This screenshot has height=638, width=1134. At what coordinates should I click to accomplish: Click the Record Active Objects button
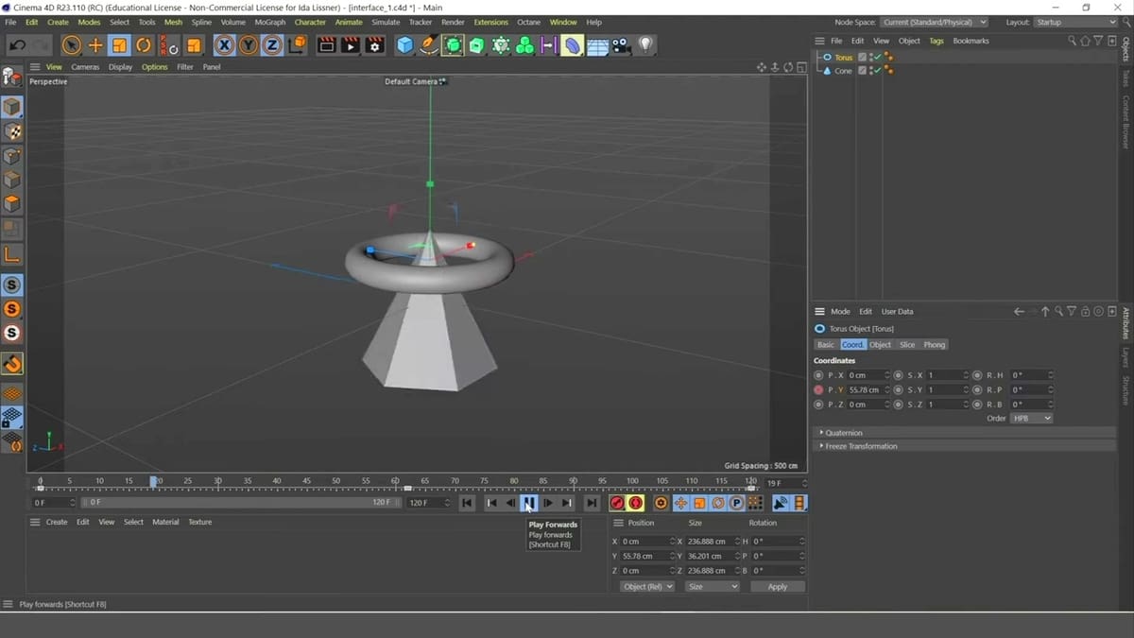point(617,503)
